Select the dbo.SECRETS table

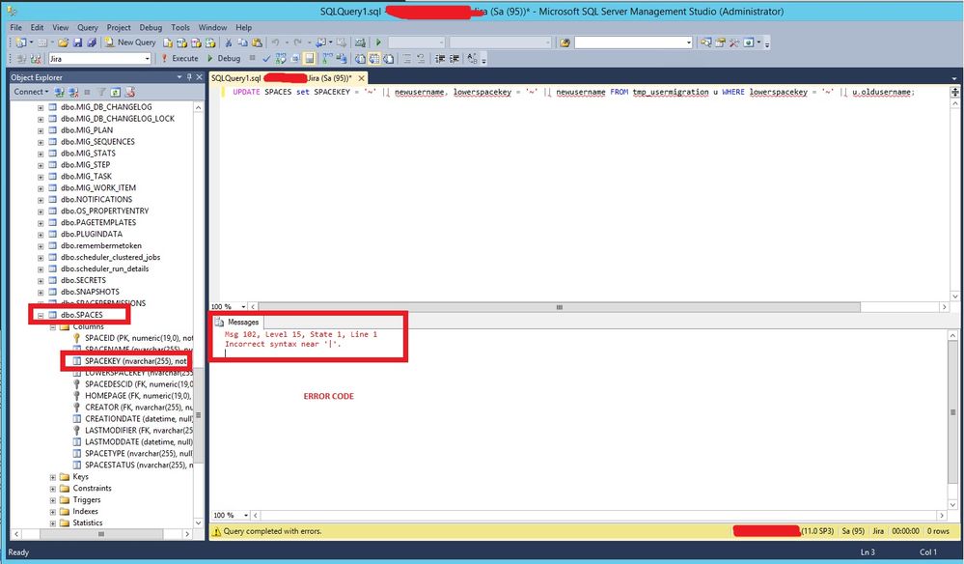click(x=83, y=280)
